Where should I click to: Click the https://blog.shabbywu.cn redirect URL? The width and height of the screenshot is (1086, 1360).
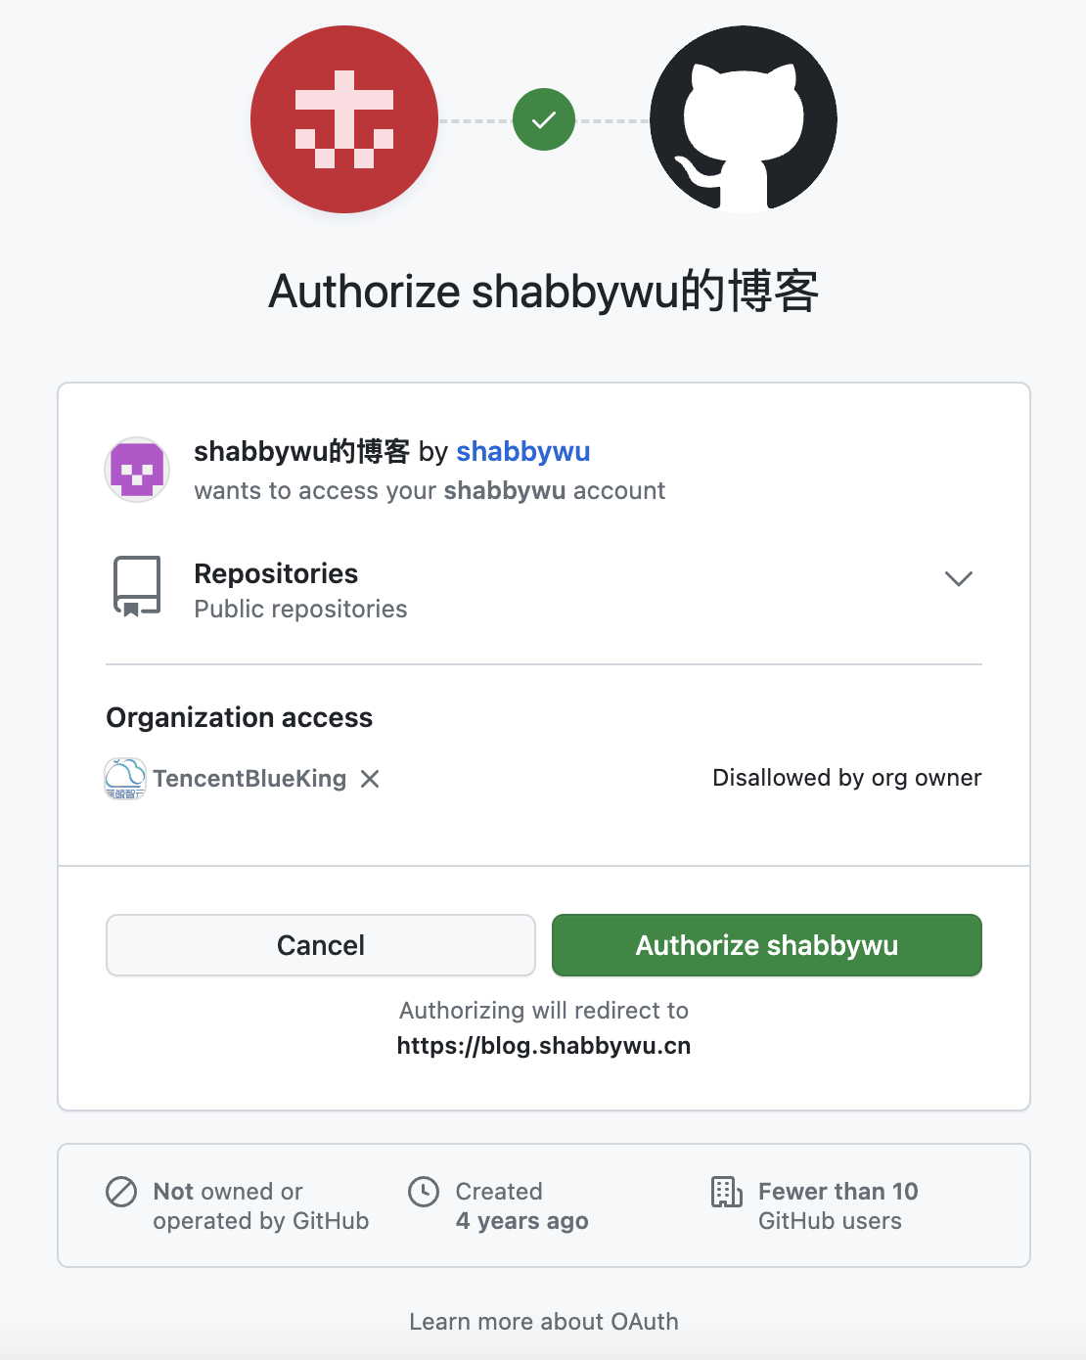point(543,1045)
